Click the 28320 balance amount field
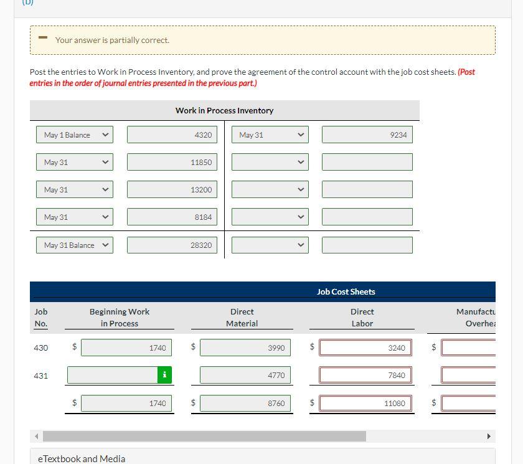This screenshot has width=523, height=464. 172,245
